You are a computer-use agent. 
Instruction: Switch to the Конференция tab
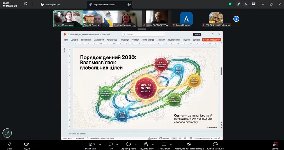click(50, 4)
